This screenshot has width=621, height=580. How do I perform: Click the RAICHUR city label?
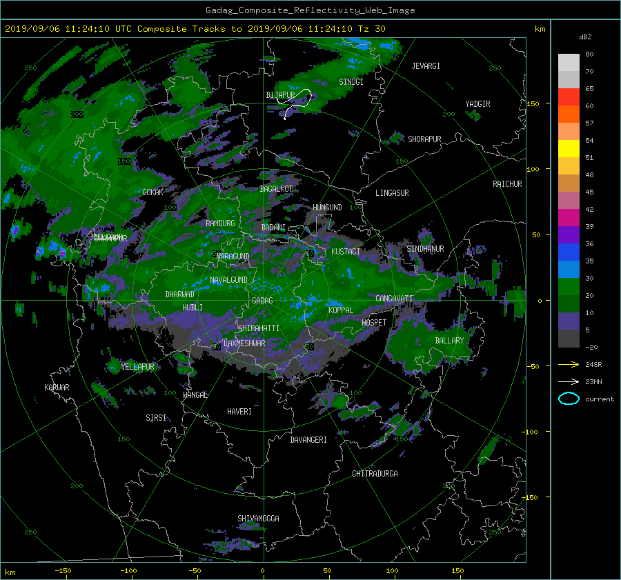(x=507, y=184)
